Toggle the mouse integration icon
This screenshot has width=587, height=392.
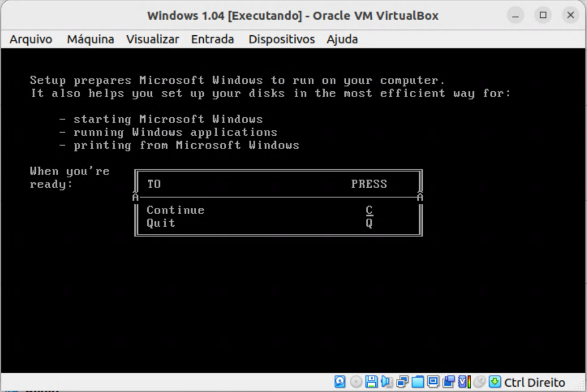(480, 382)
